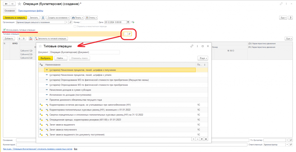This screenshot has width=296, height=152.
Task: Move the row up with the up arrow
Action: point(19,38)
